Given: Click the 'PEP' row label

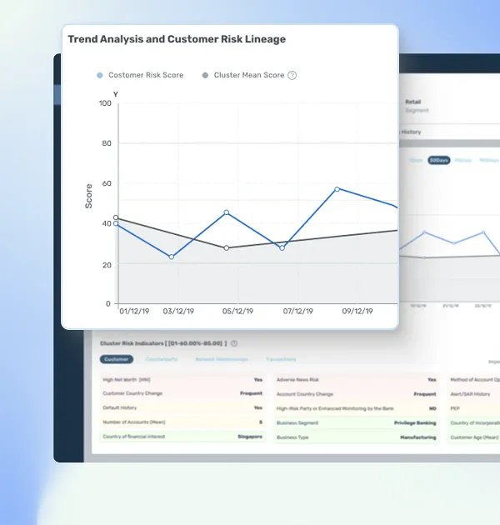Looking at the screenshot, I should click(x=455, y=408).
